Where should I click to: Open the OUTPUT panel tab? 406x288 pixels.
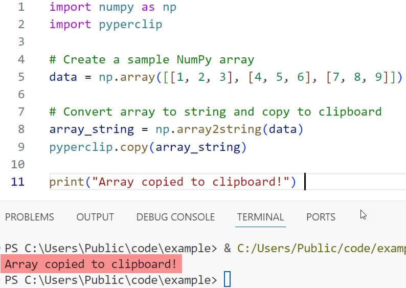click(95, 217)
